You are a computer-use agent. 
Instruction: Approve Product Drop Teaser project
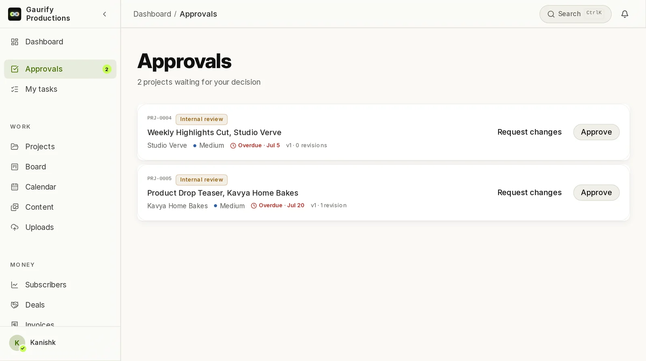click(x=596, y=192)
